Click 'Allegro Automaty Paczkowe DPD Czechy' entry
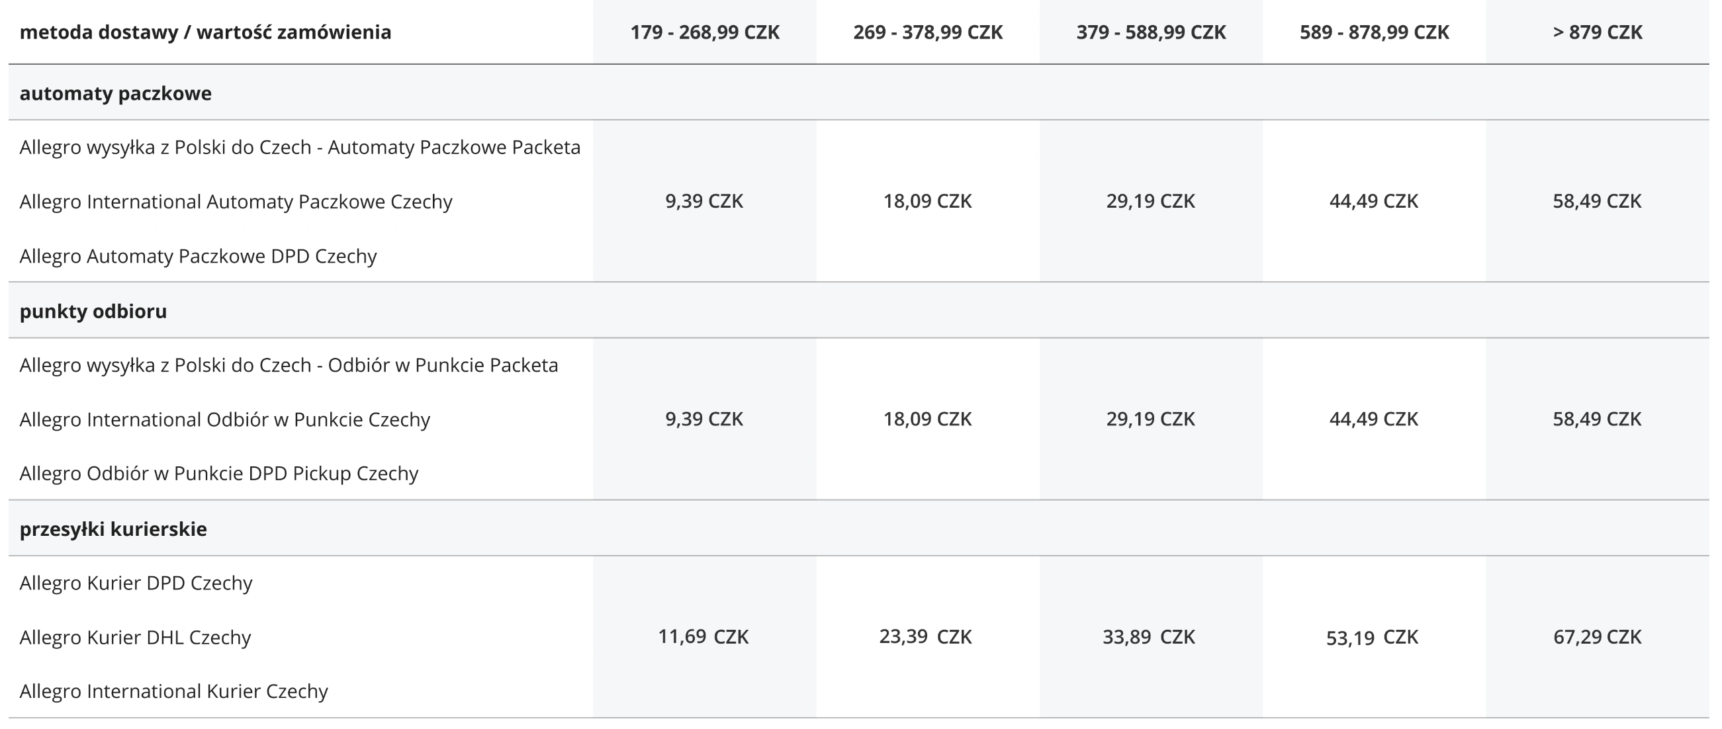Viewport: 1722px width, 729px height. coord(198,256)
